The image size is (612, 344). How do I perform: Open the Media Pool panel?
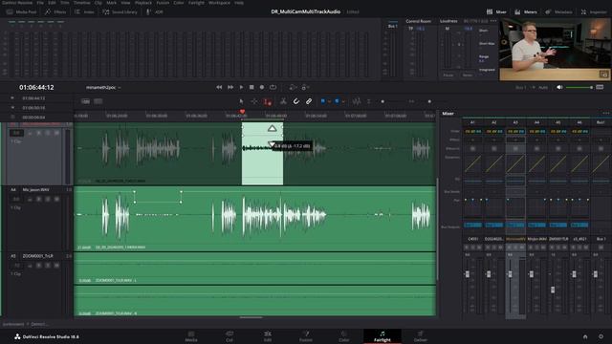click(x=21, y=12)
